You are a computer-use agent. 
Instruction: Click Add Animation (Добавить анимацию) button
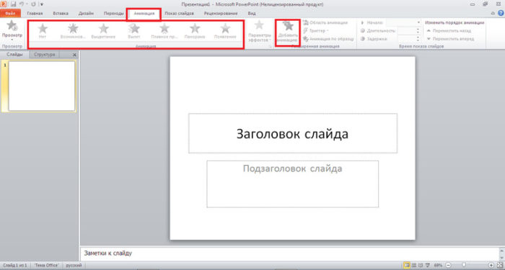(x=288, y=32)
